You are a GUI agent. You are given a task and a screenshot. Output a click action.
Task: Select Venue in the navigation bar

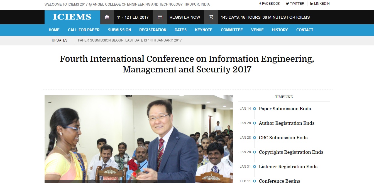coord(257,30)
